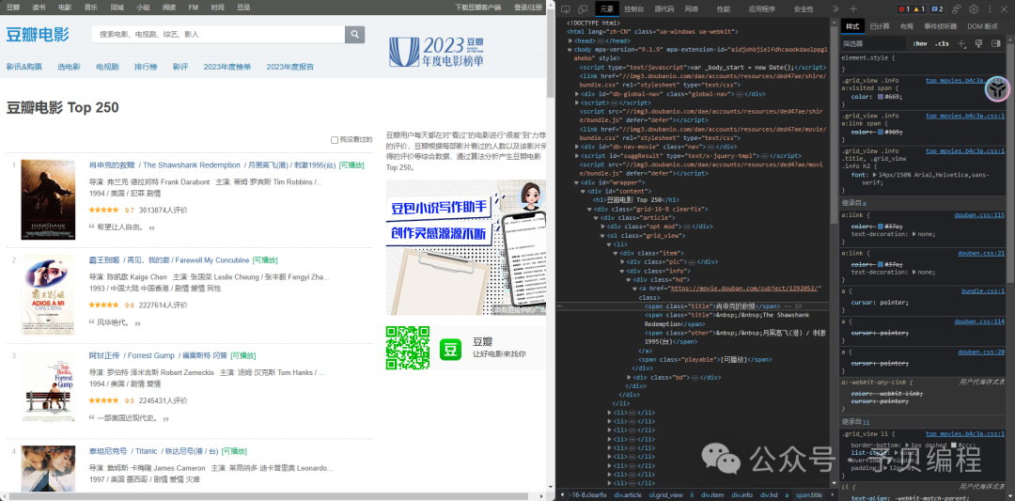Check the 我没看过的 checkbox
This screenshot has height=501, width=1015.
[335, 140]
